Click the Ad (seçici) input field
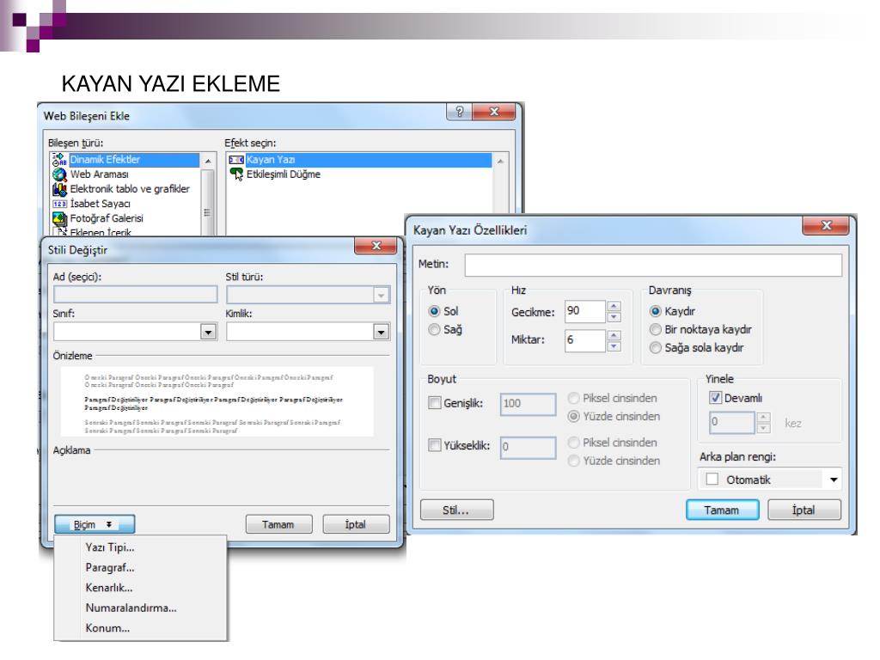The width and height of the screenshot is (880, 660). 135,295
